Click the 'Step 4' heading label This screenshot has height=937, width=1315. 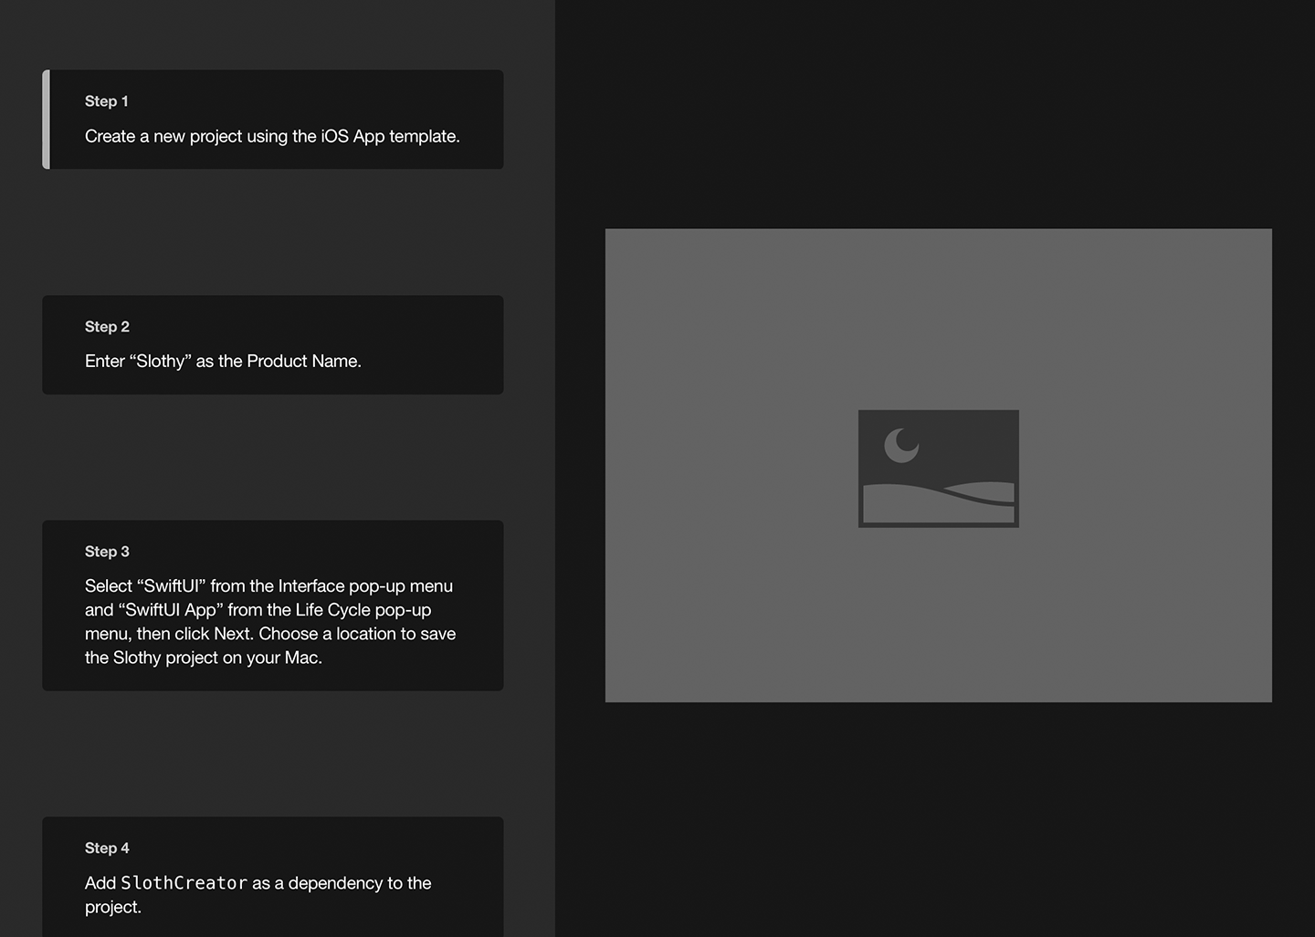(107, 848)
